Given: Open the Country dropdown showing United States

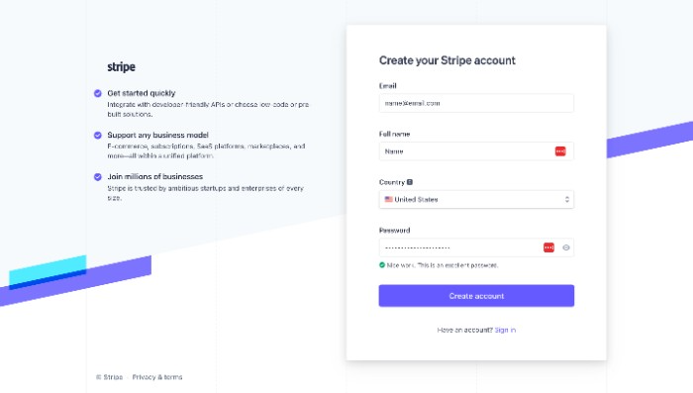Looking at the screenshot, I should [476, 199].
